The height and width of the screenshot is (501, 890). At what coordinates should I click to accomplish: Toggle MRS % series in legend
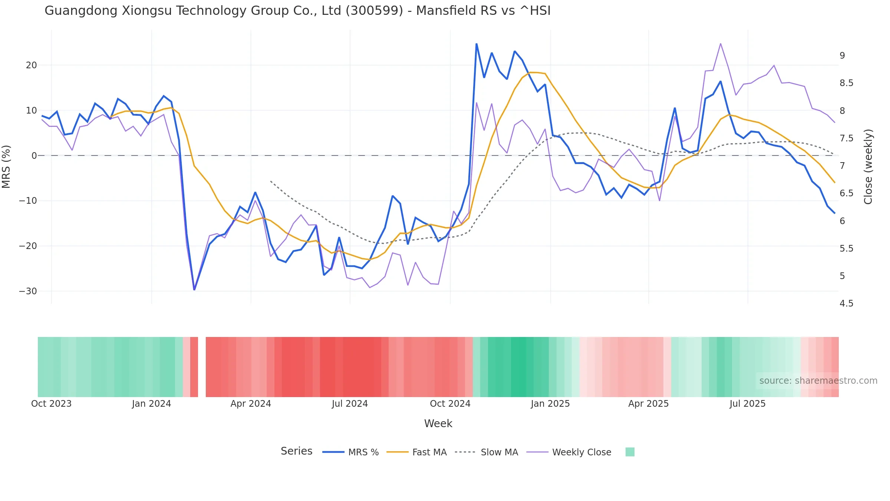click(x=350, y=452)
